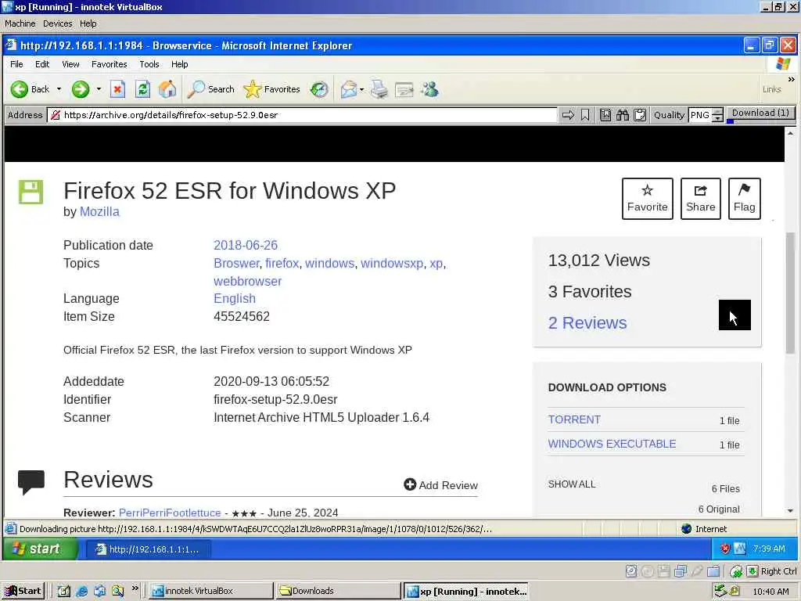Open the Favorites menu
Viewport: 801px width, 601px height.
[109, 64]
